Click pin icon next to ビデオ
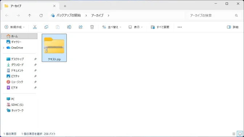This screenshot has width=244, height=137. [x=35, y=88]
